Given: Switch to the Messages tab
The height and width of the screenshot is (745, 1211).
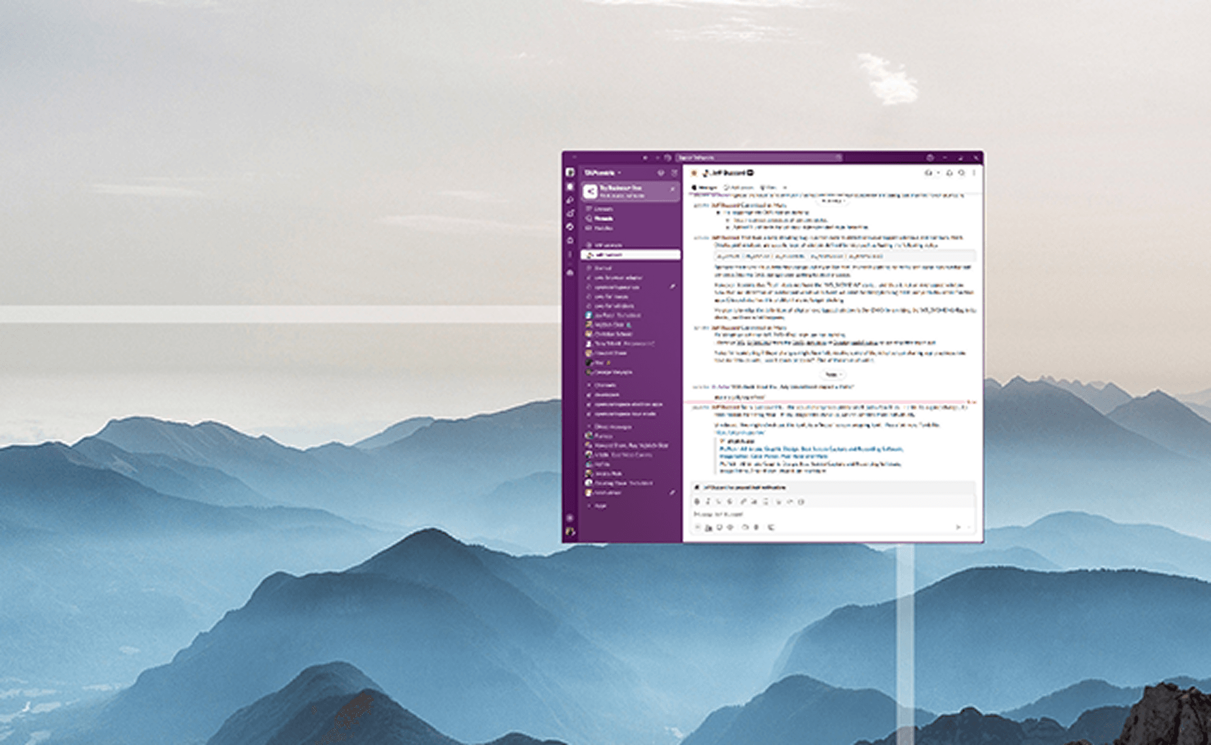Looking at the screenshot, I should tap(705, 187).
